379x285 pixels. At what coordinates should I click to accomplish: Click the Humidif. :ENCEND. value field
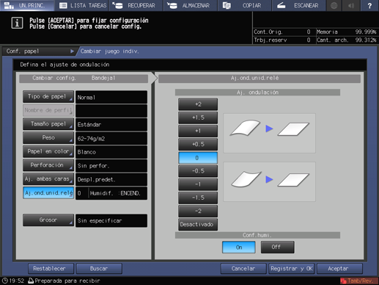click(x=111, y=193)
